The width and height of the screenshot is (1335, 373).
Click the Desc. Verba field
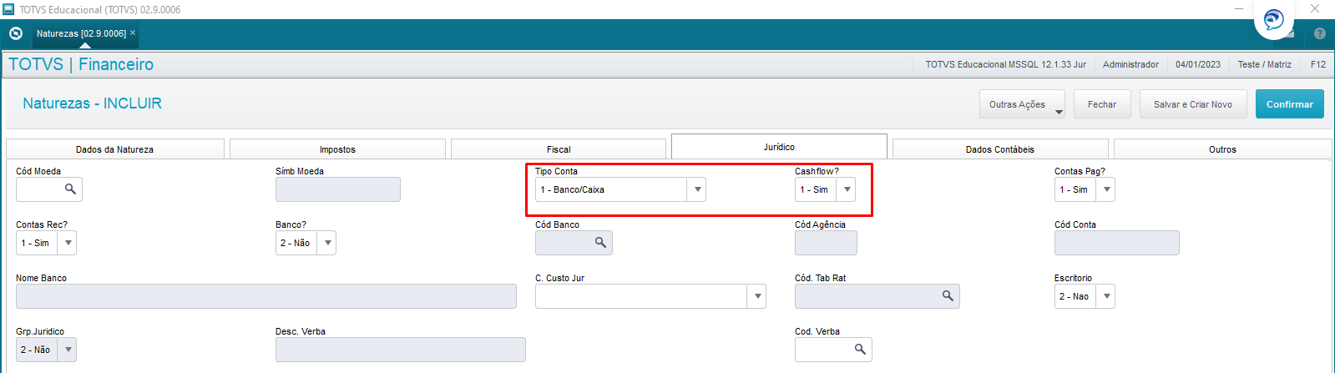401,350
